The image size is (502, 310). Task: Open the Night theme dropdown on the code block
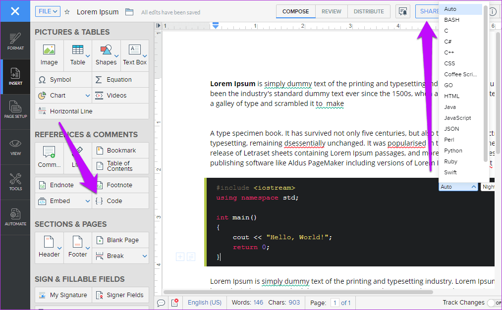488,187
